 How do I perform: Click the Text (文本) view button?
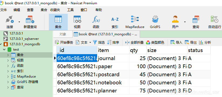pyautogui.click(x=82, y=42)
